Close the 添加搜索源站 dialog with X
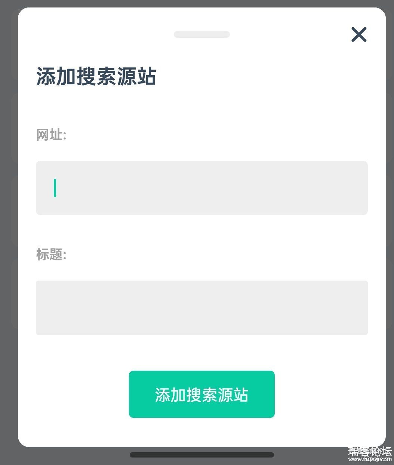Screen dimensions: 394x465 (359, 34)
